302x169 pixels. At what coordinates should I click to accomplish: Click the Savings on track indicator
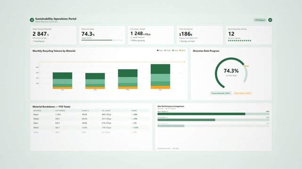(x=187, y=41)
